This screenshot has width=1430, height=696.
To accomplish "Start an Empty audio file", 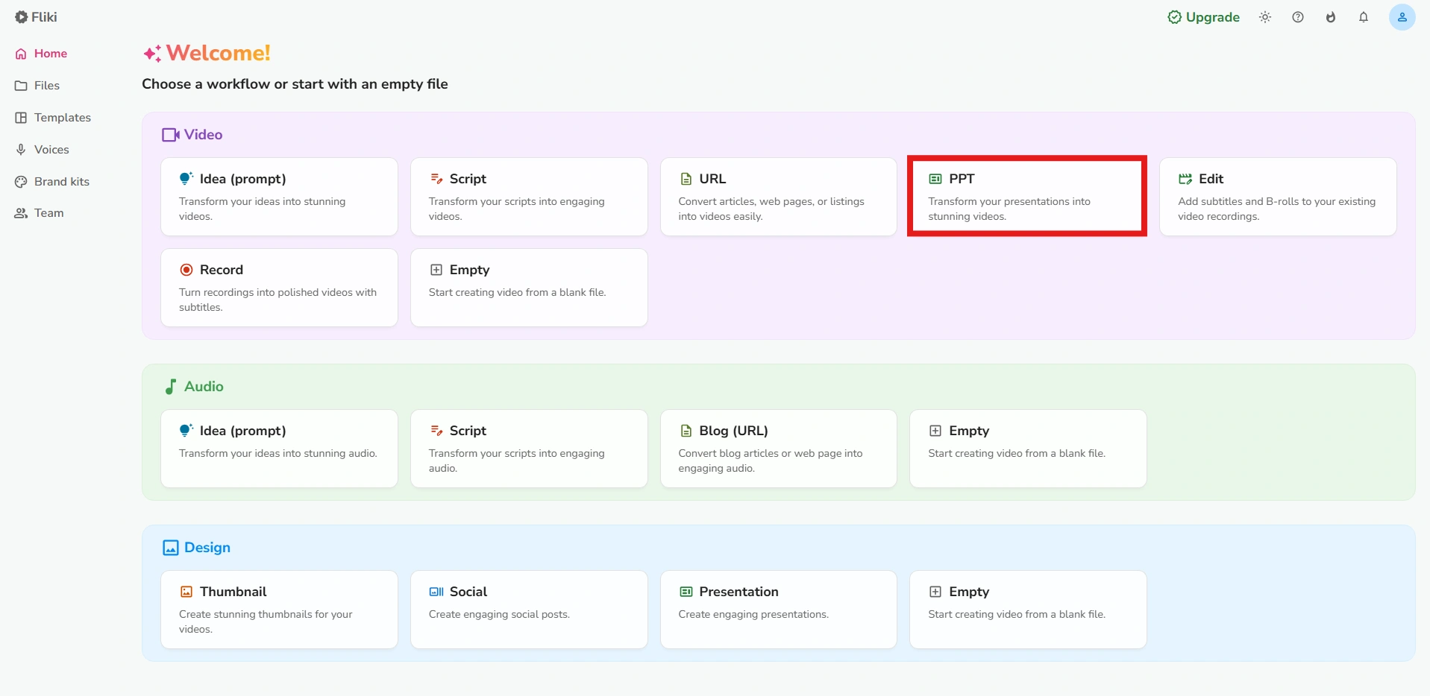I will coord(1028,449).
